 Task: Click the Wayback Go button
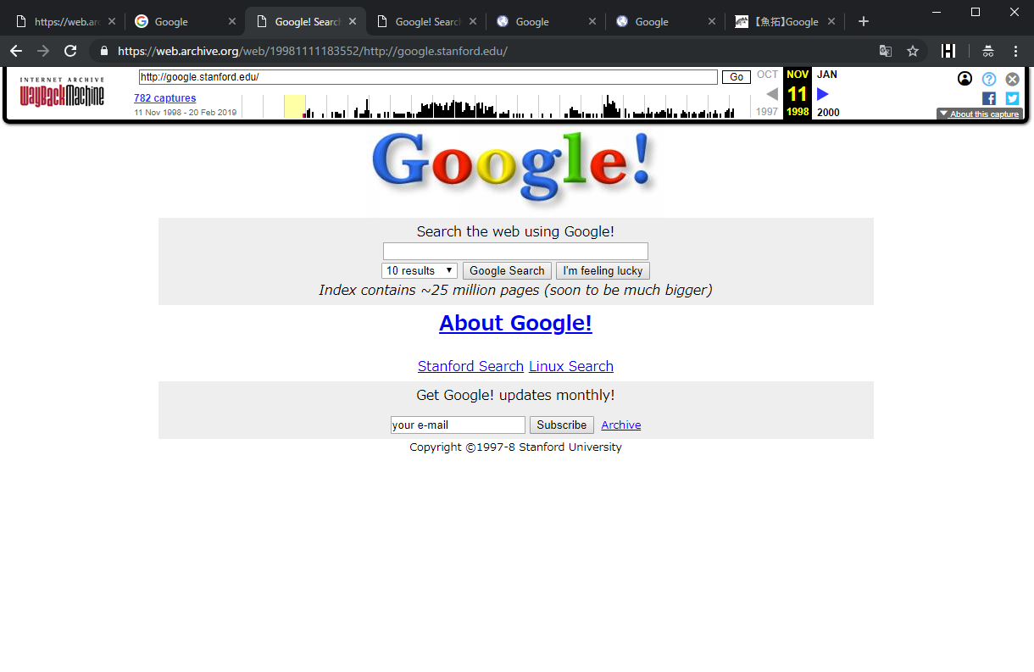point(737,77)
